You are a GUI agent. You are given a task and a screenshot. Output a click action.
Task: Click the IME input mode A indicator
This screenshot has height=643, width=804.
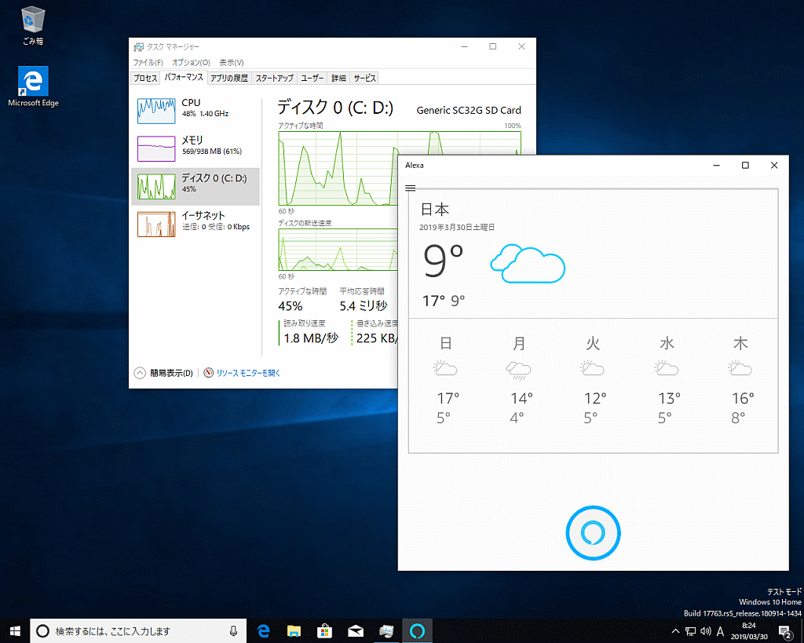point(721,631)
